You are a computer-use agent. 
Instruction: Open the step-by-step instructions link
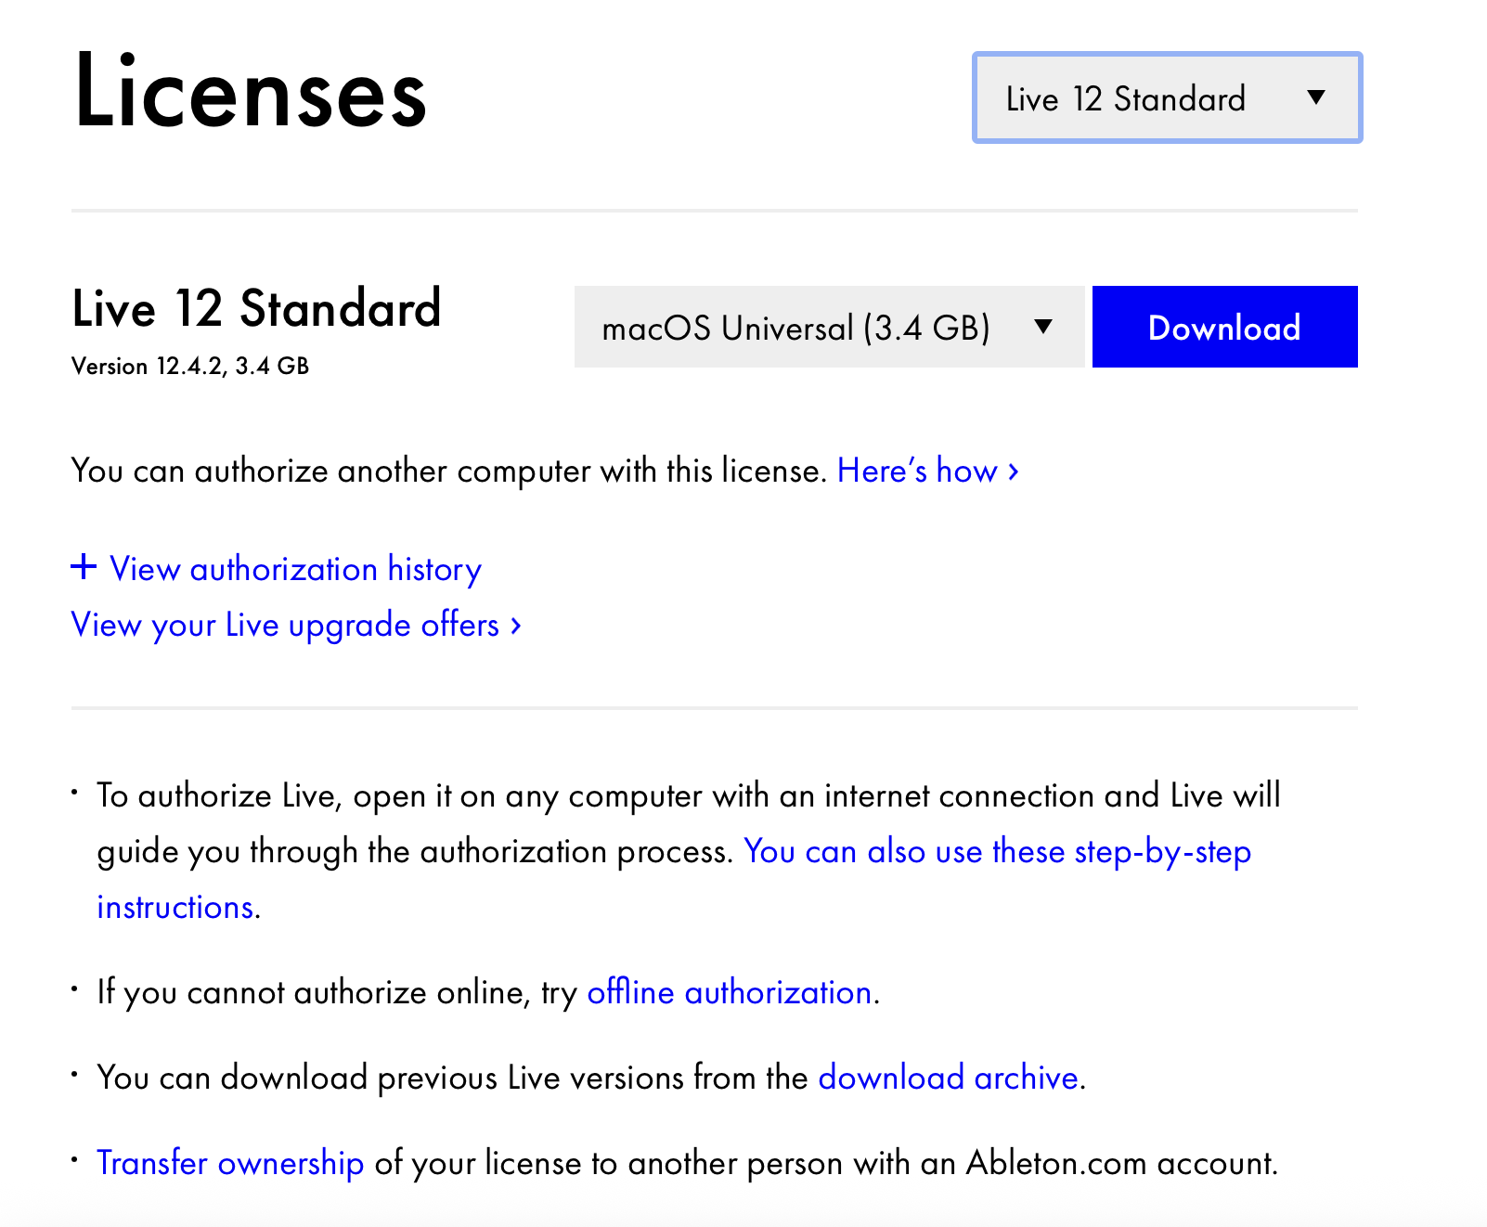[998, 851]
